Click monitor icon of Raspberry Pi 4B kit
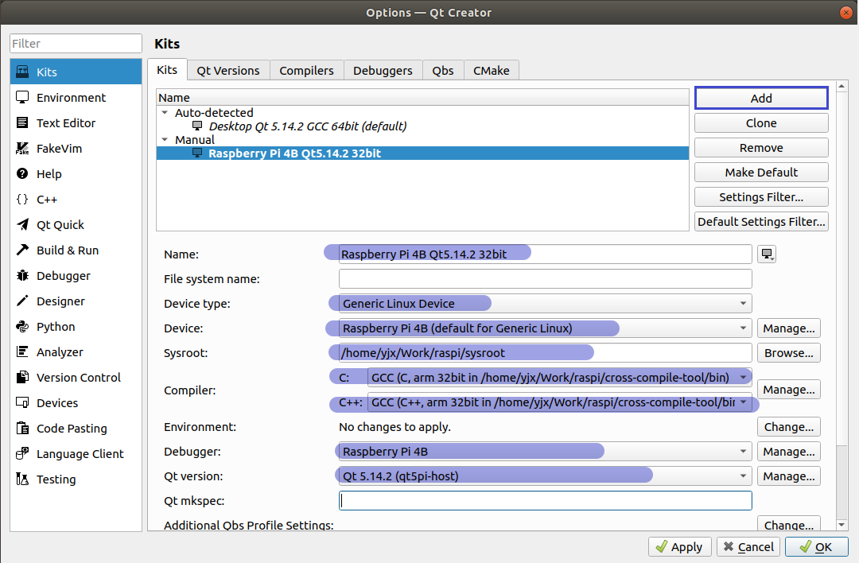The width and height of the screenshot is (859, 563). pos(197,153)
